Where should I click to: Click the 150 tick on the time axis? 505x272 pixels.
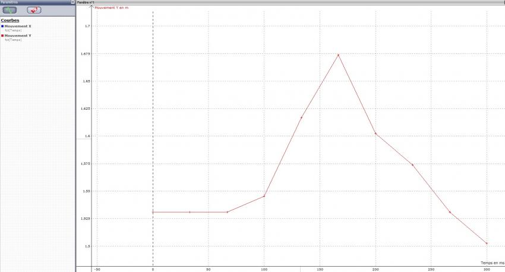(x=320, y=270)
